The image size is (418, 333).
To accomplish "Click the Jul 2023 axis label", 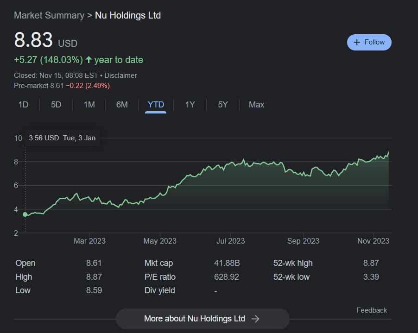I will tap(230, 241).
